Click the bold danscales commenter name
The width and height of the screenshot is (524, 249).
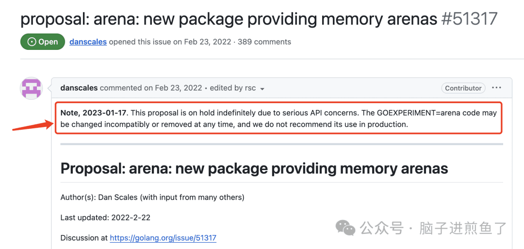[79, 88]
